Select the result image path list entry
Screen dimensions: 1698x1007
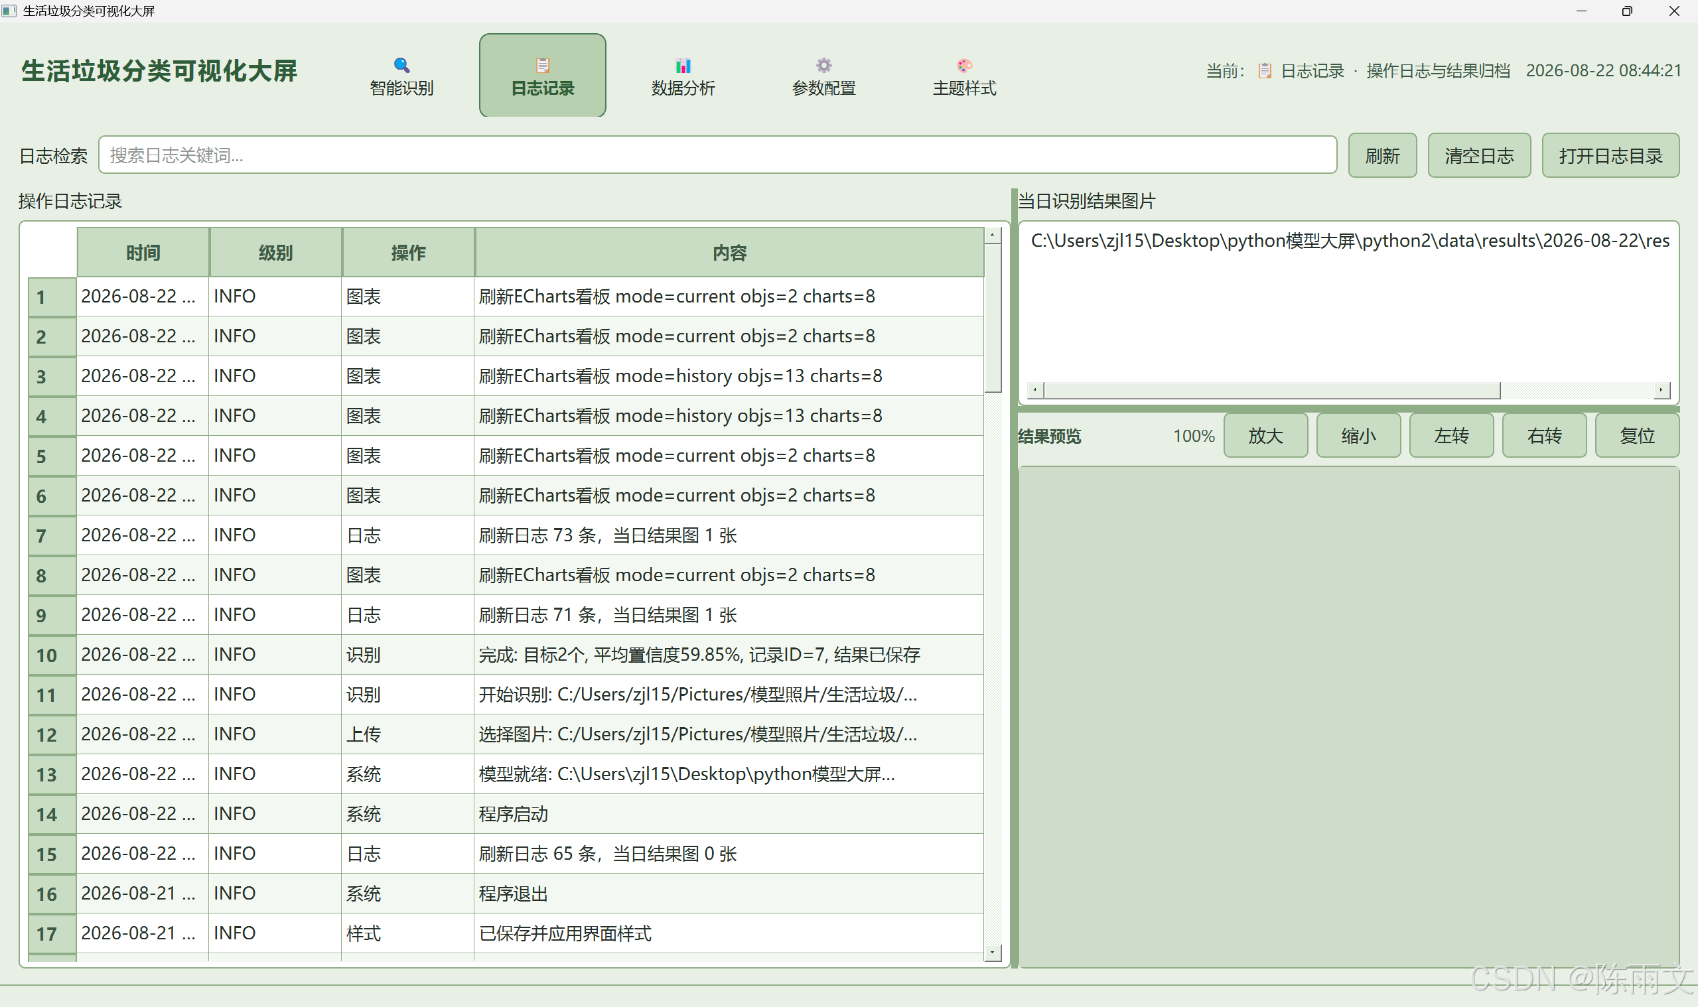[1349, 241]
